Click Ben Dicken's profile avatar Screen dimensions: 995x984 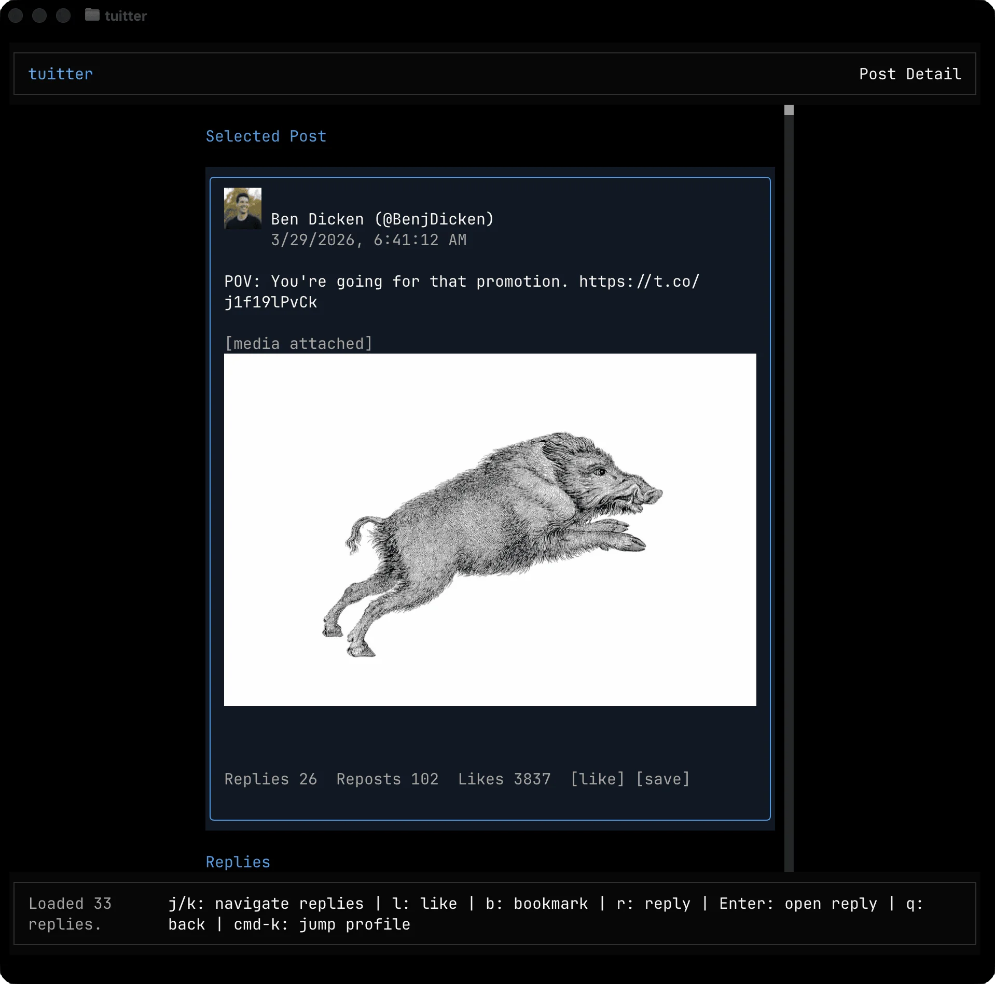pyautogui.click(x=242, y=208)
